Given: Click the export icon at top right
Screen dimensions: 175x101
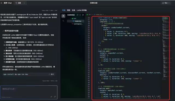Looking at the screenshot, I should click(x=163, y=3).
